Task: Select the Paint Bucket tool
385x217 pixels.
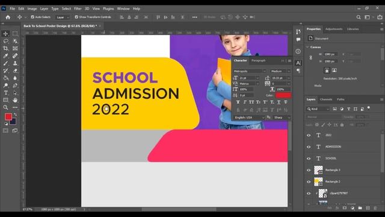Action: click(x=5, y=78)
